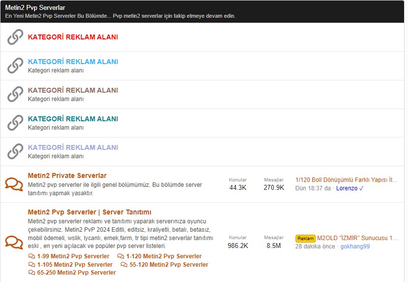Click chain-link icon beside light-blue KATEGORİ REKLAM ALANI
Viewport: 408px width, 282px height.
coord(15,66)
